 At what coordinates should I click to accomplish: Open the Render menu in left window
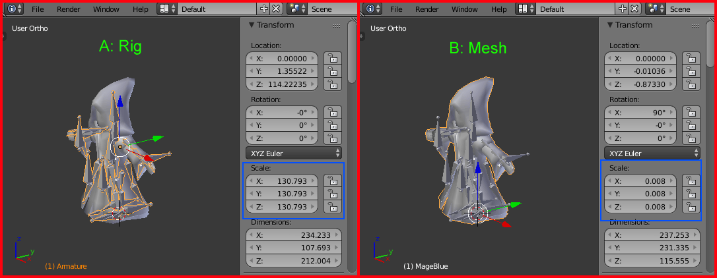(x=69, y=9)
